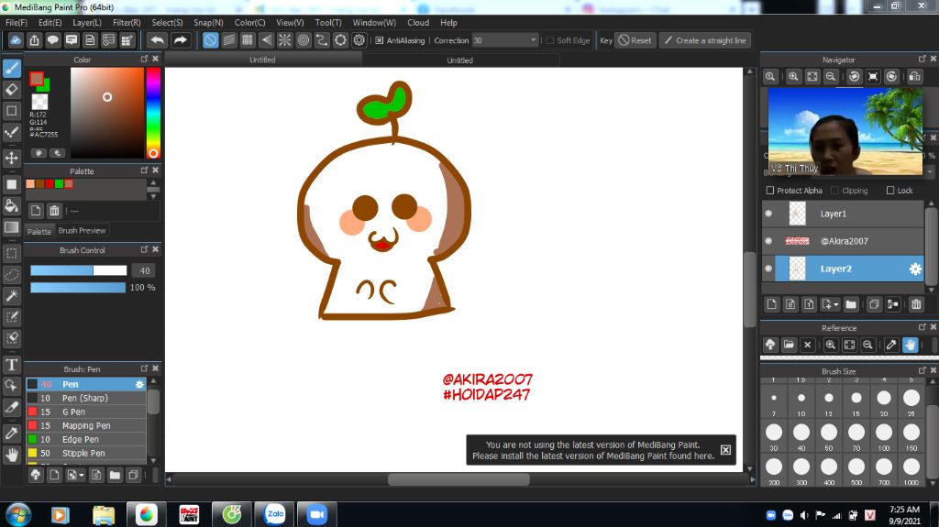
Task: Pop out the Palette panel
Action: (144, 170)
